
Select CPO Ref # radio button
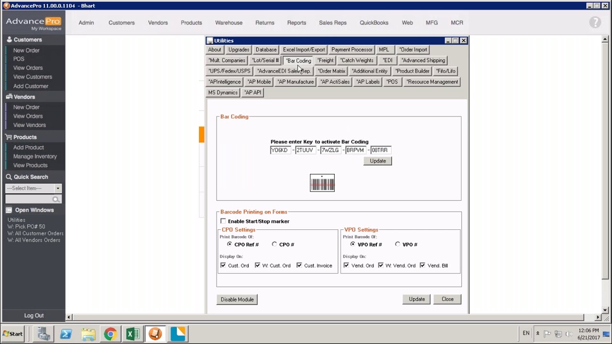(229, 244)
